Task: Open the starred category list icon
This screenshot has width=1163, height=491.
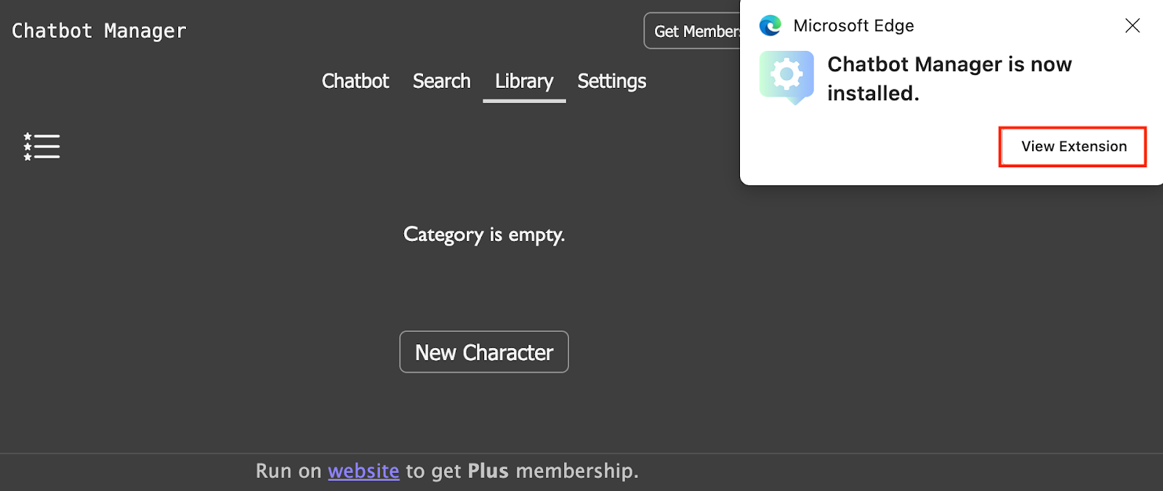Action: coord(41,147)
